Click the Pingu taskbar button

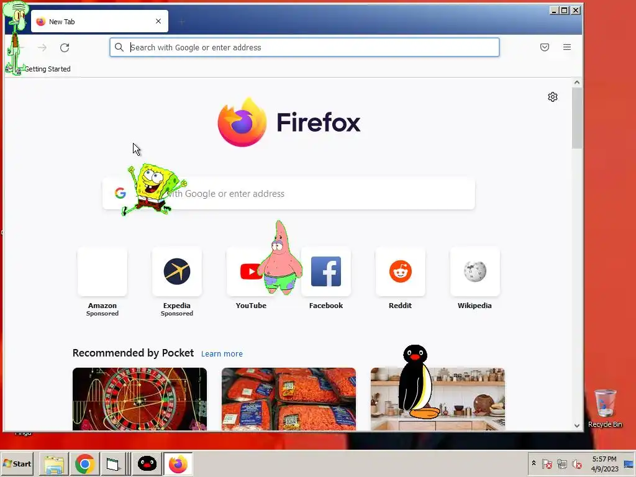point(147,464)
